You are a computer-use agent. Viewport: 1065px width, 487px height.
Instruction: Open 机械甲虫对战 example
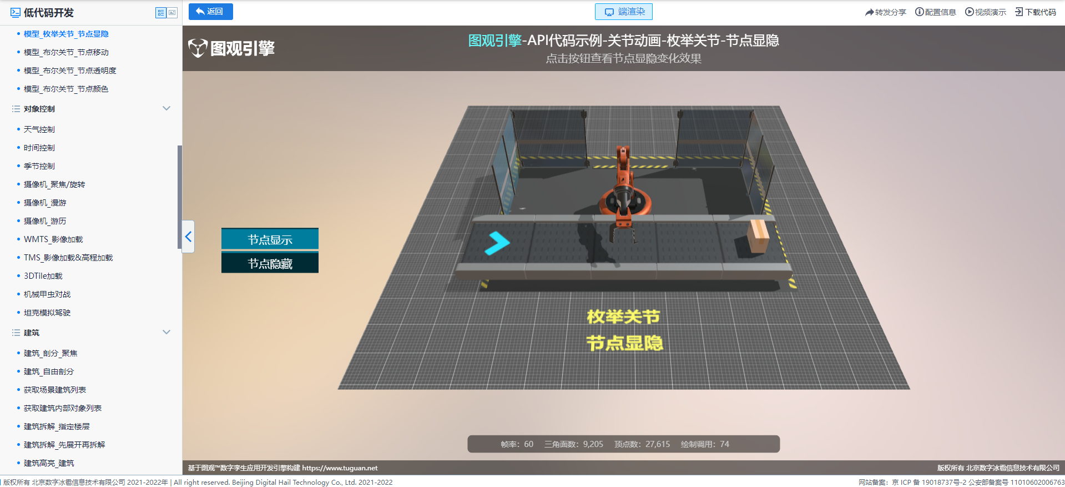coord(47,294)
